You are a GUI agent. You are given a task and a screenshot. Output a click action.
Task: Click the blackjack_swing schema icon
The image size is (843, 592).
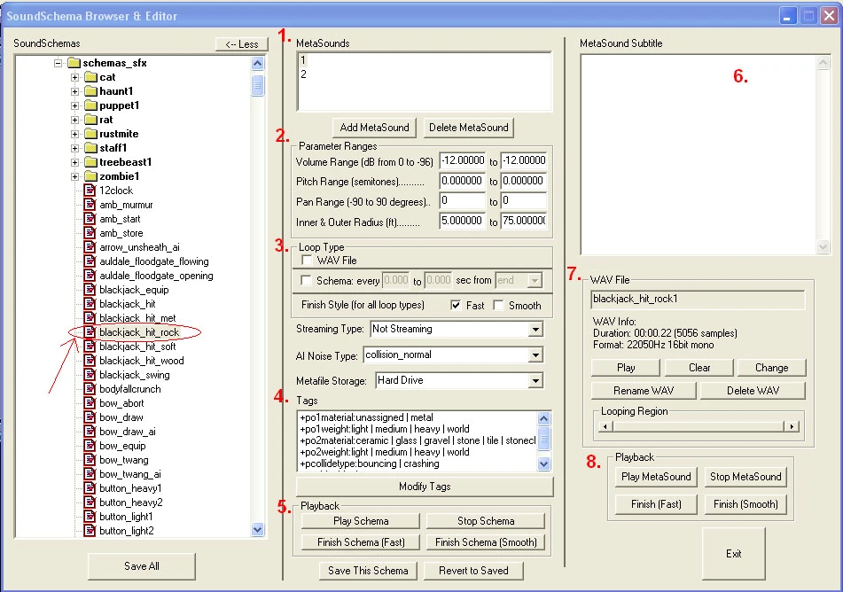tap(90, 375)
